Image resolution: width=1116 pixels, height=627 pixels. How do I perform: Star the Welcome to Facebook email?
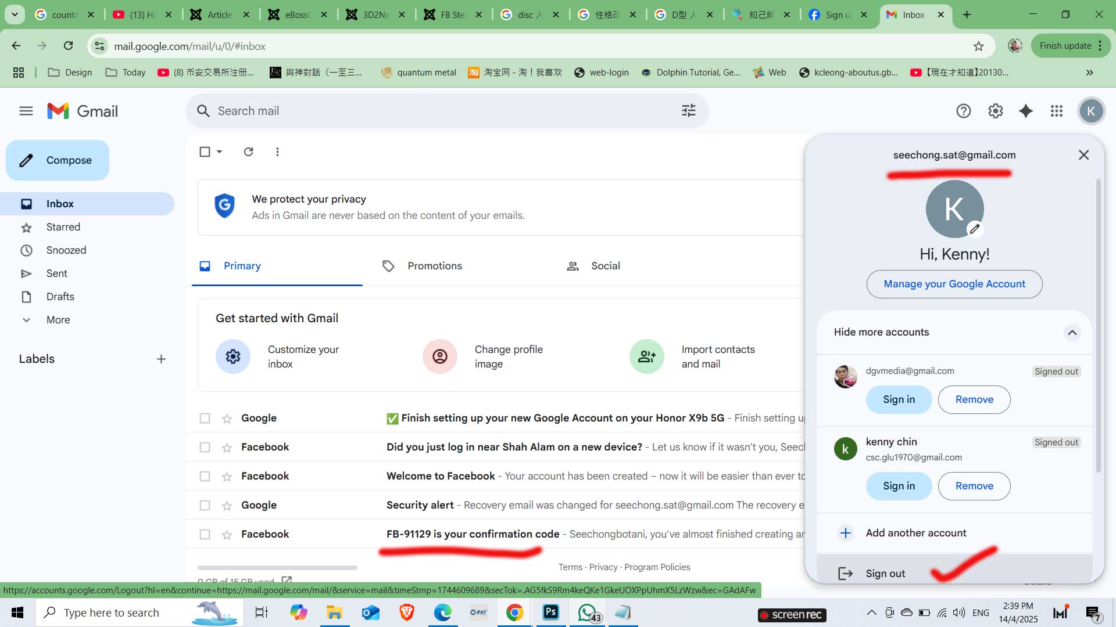(x=227, y=477)
